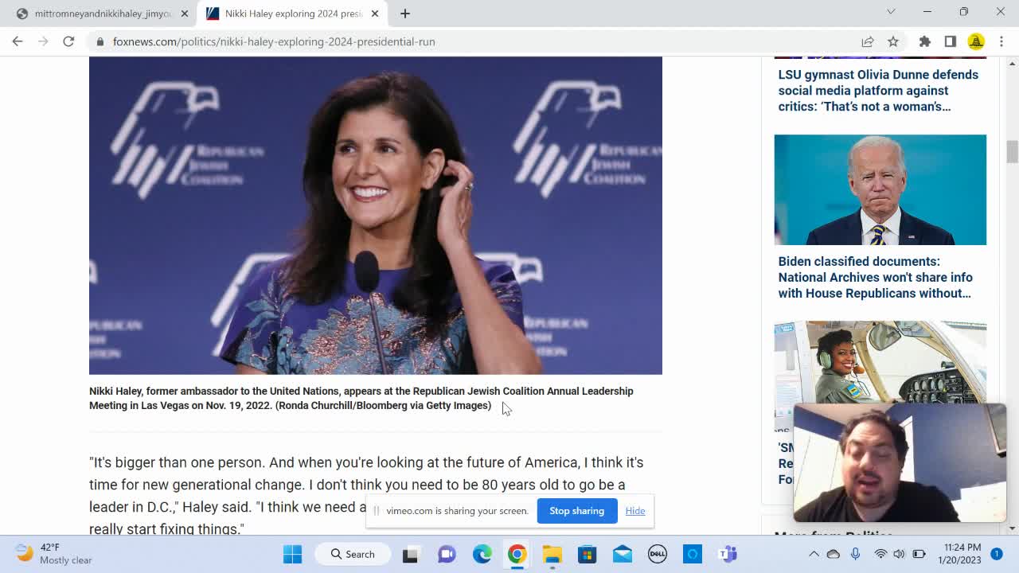
Task: Open the Wi-Fi network tray icon
Action: 880,554
